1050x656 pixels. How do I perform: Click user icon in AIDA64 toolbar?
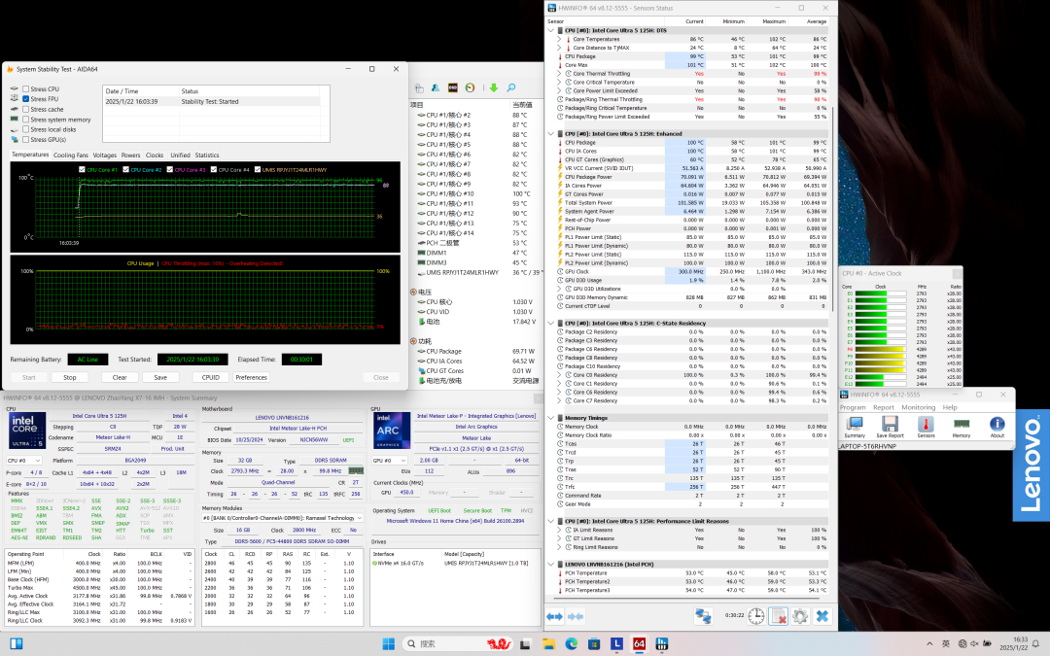[436, 87]
